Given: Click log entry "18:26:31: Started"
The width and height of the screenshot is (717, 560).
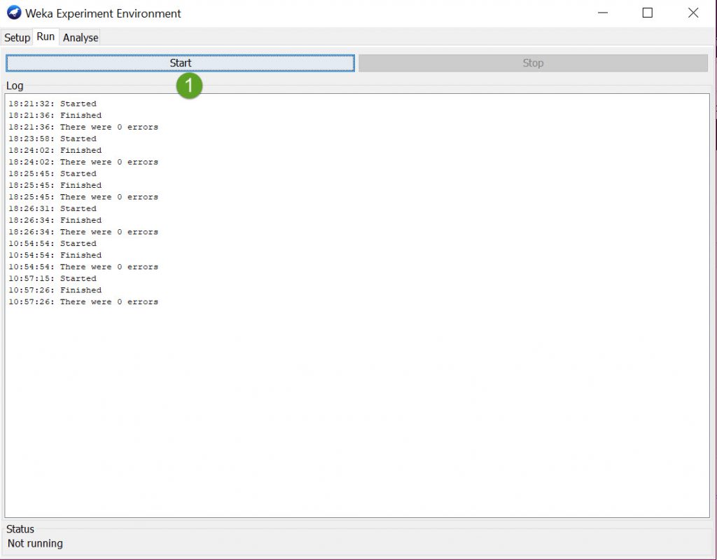Looking at the screenshot, I should tap(53, 208).
